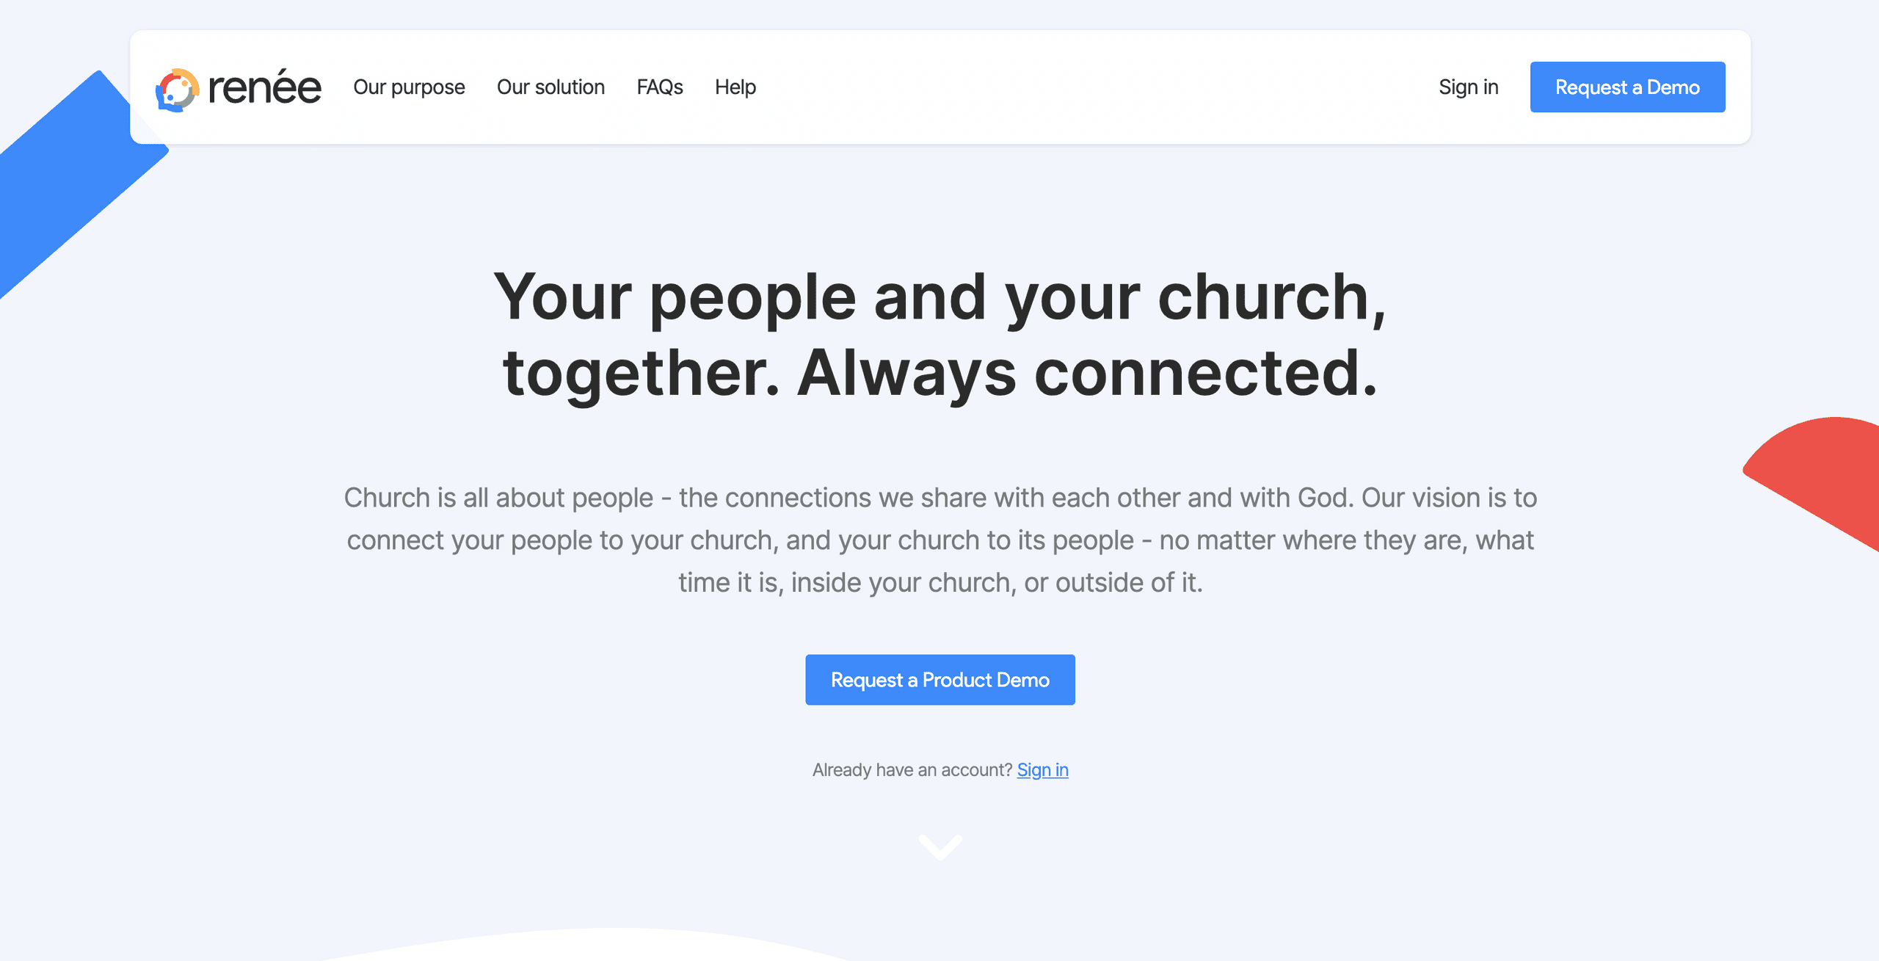The height and width of the screenshot is (961, 1879).
Task: Click the headline line 'Your people and your church,'
Action: pos(940,297)
